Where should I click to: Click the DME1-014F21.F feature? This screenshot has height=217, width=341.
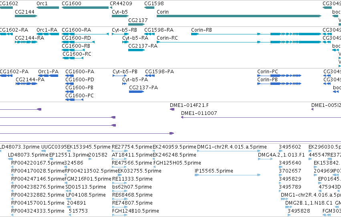coord(189,105)
